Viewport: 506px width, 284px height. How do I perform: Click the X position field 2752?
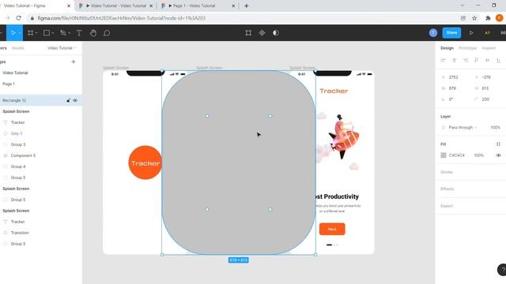[453, 77]
